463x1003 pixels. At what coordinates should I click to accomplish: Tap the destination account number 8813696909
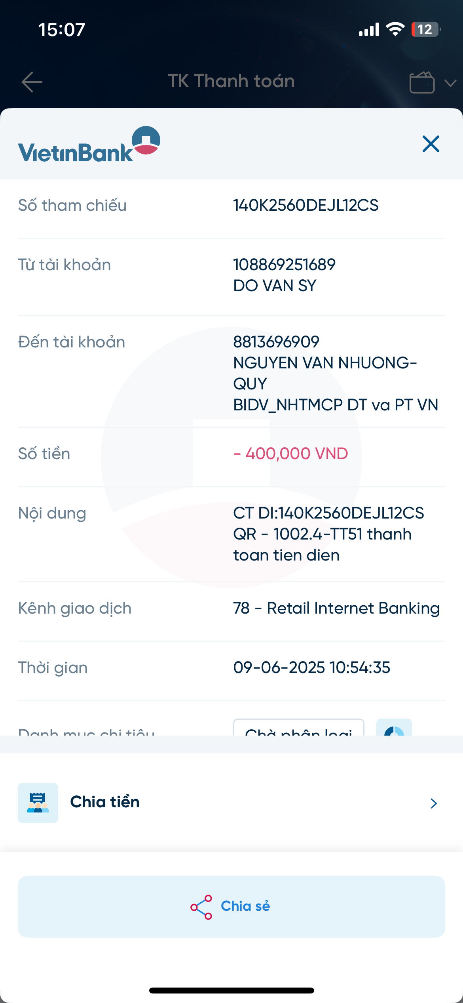(x=276, y=342)
